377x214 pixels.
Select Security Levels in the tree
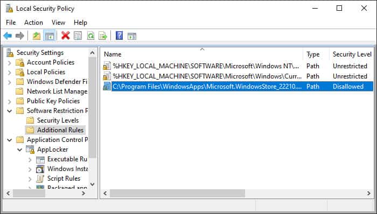pyautogui.click(x=58, y=120)
